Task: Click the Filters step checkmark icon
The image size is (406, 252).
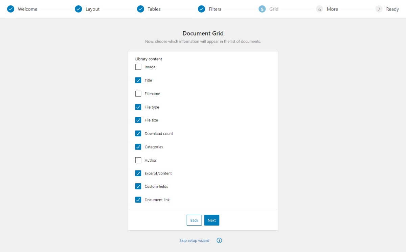Action: (202, 9)
